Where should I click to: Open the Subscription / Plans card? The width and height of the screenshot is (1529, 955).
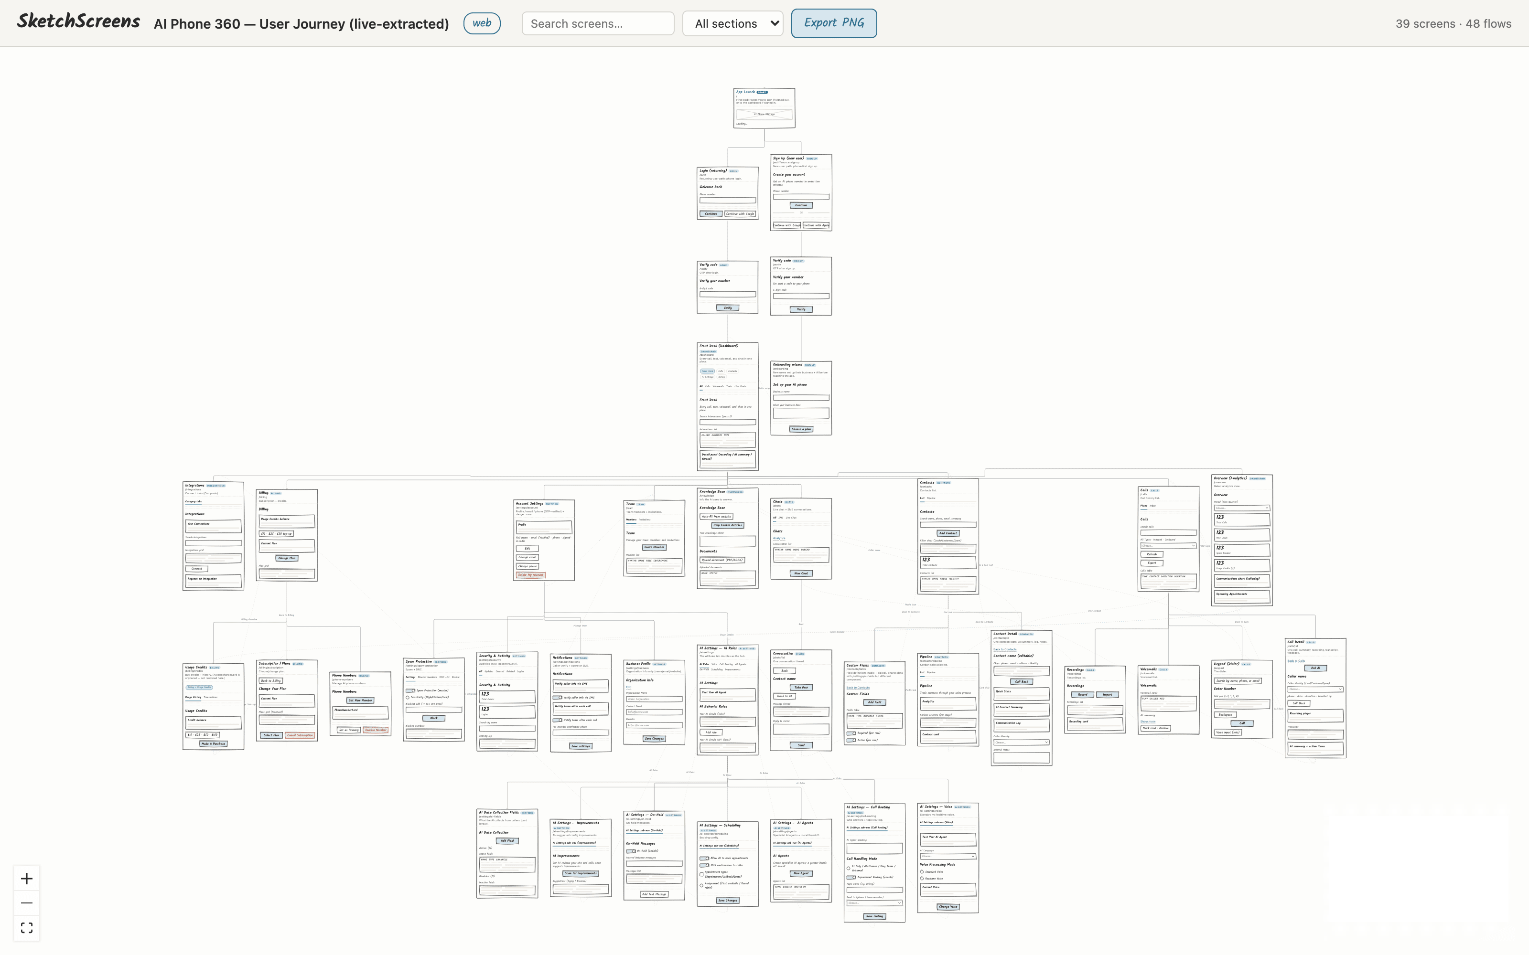pyautogui.click(x=287, y=700)
